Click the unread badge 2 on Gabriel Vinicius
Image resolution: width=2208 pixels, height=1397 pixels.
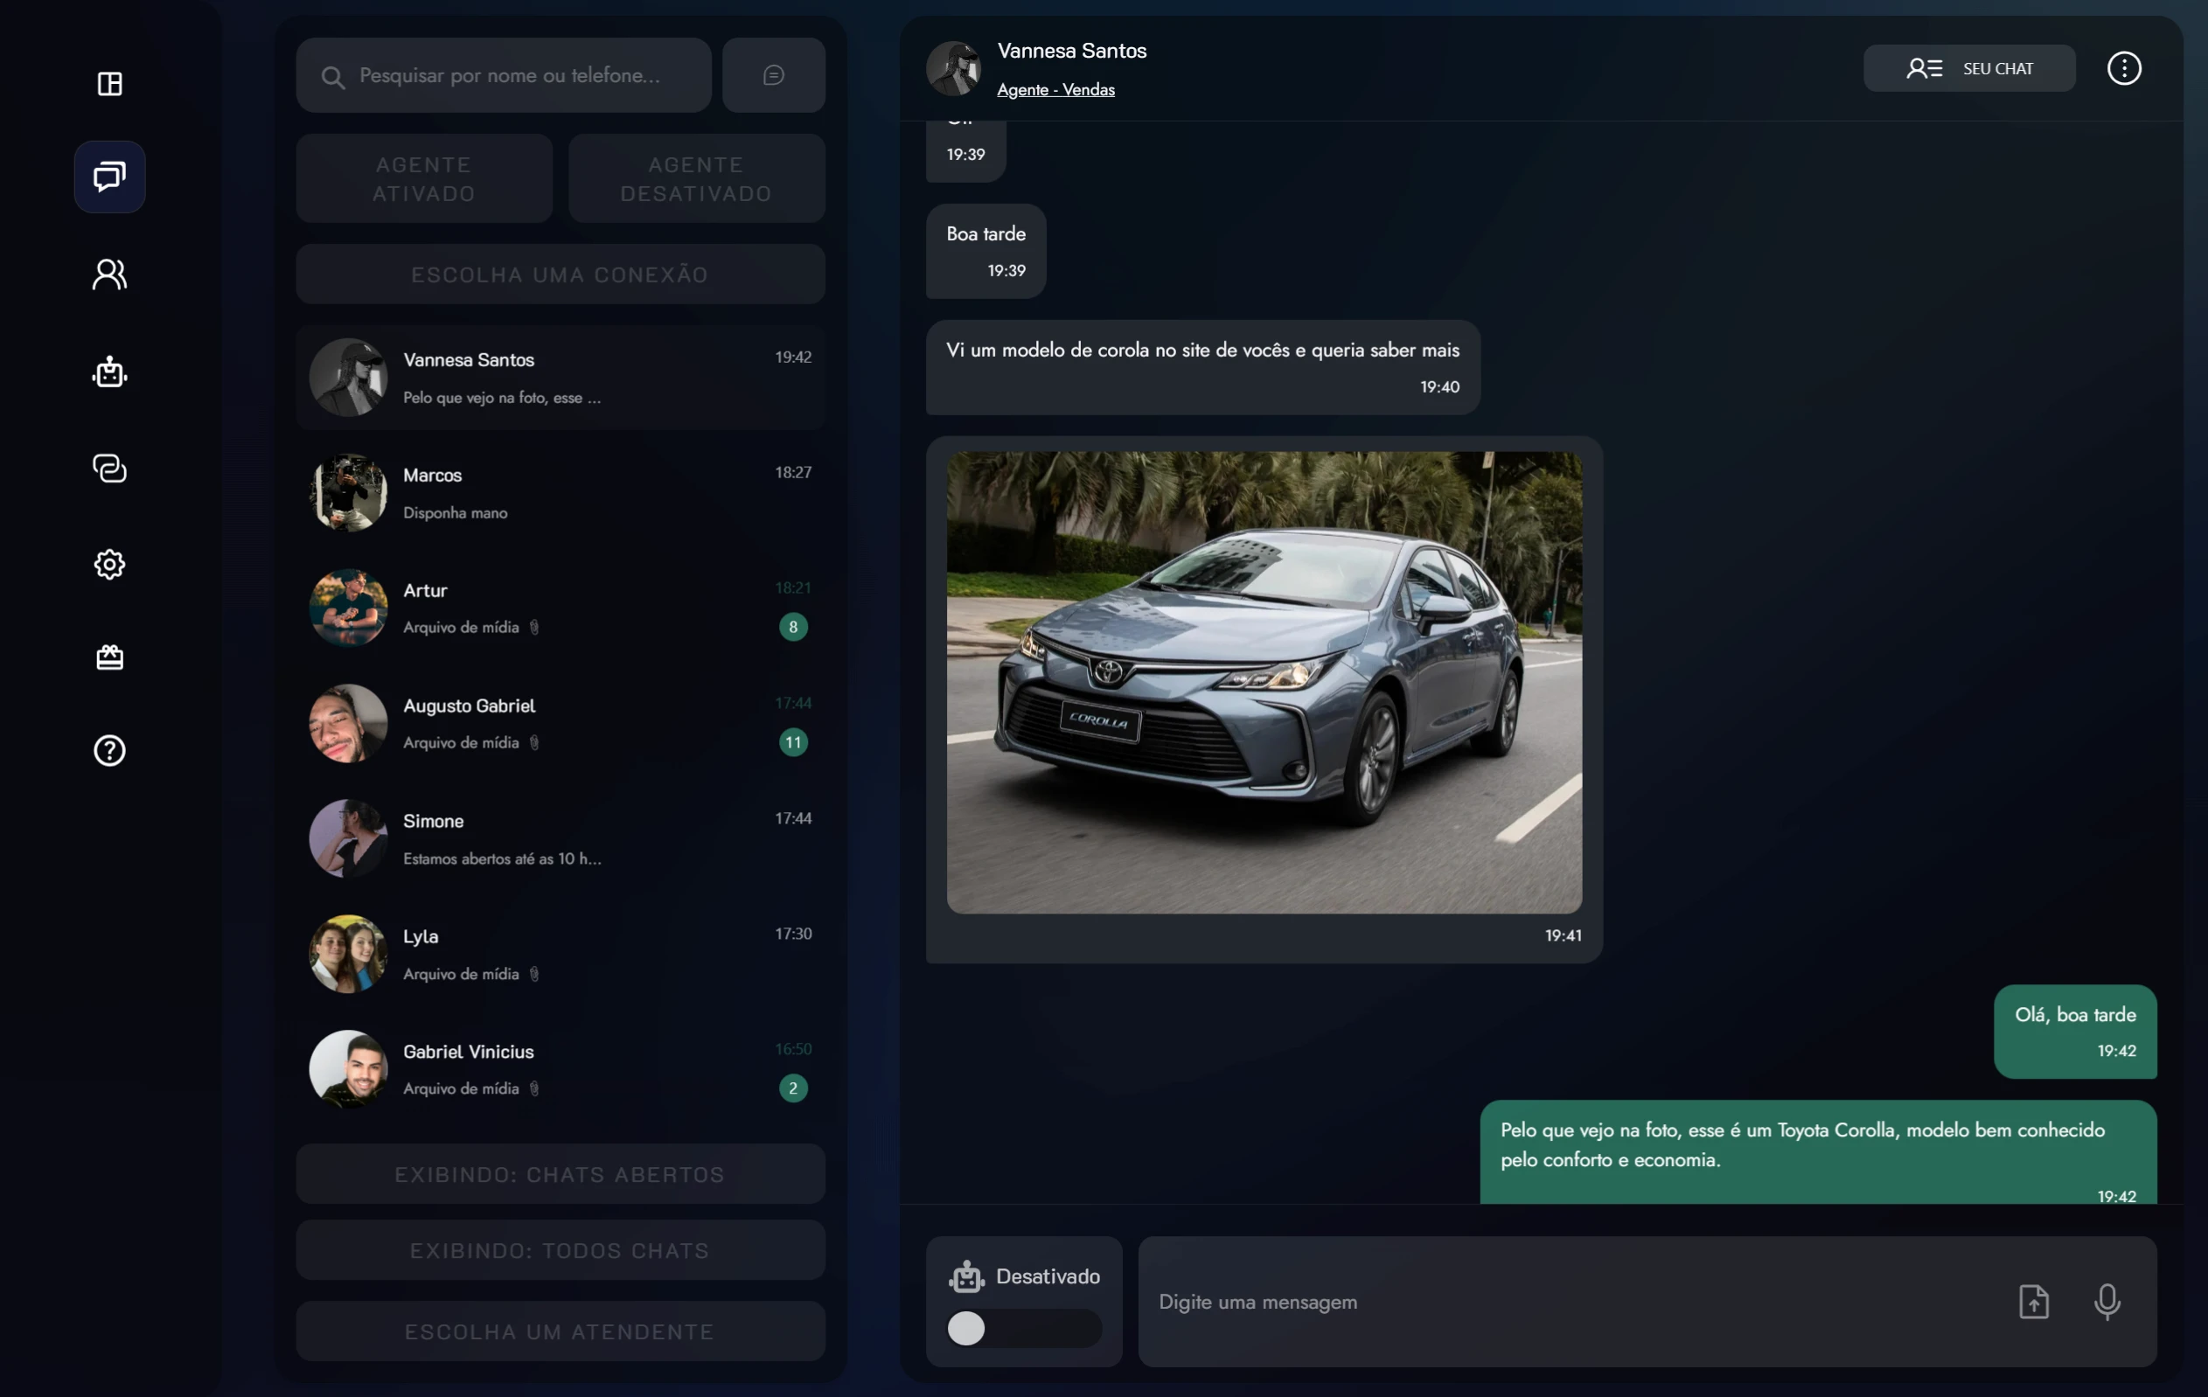(x=793, y=1088)
